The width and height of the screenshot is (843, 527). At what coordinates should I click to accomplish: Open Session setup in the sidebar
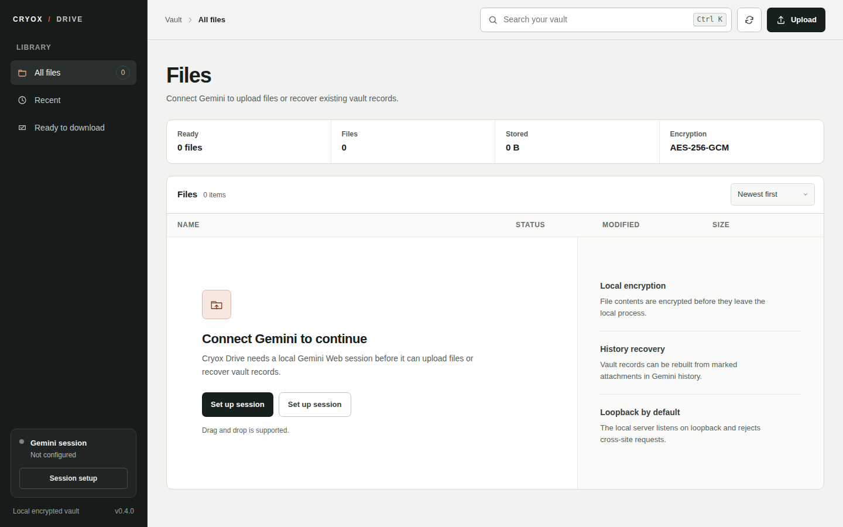tap(73, 478)
